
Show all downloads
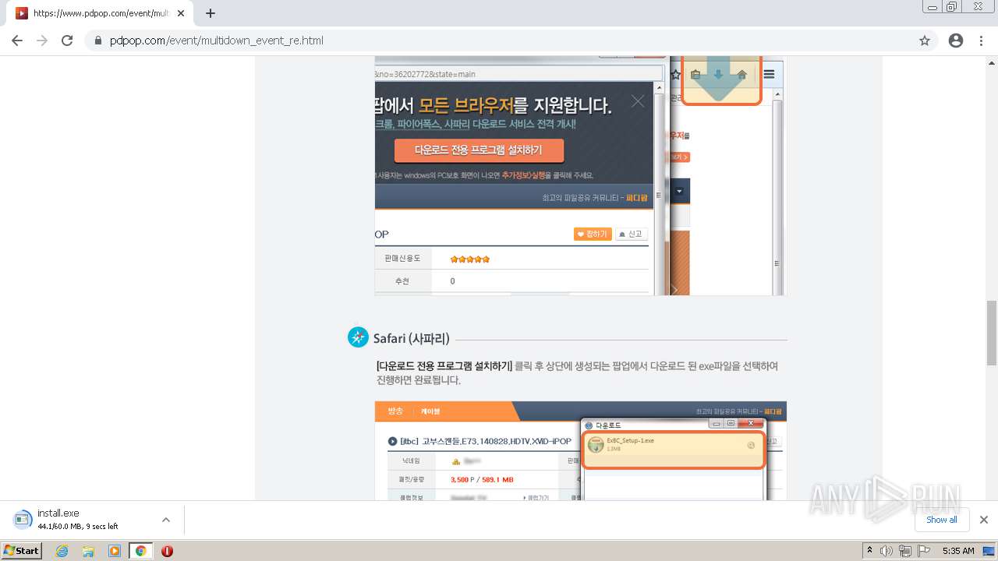pos(942,520)
